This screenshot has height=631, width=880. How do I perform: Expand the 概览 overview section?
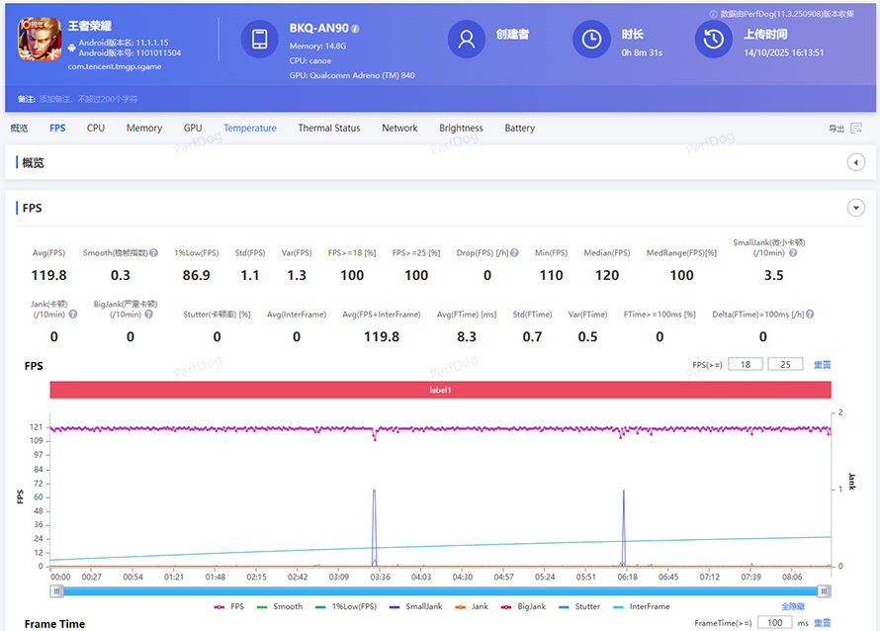[856, 162]
